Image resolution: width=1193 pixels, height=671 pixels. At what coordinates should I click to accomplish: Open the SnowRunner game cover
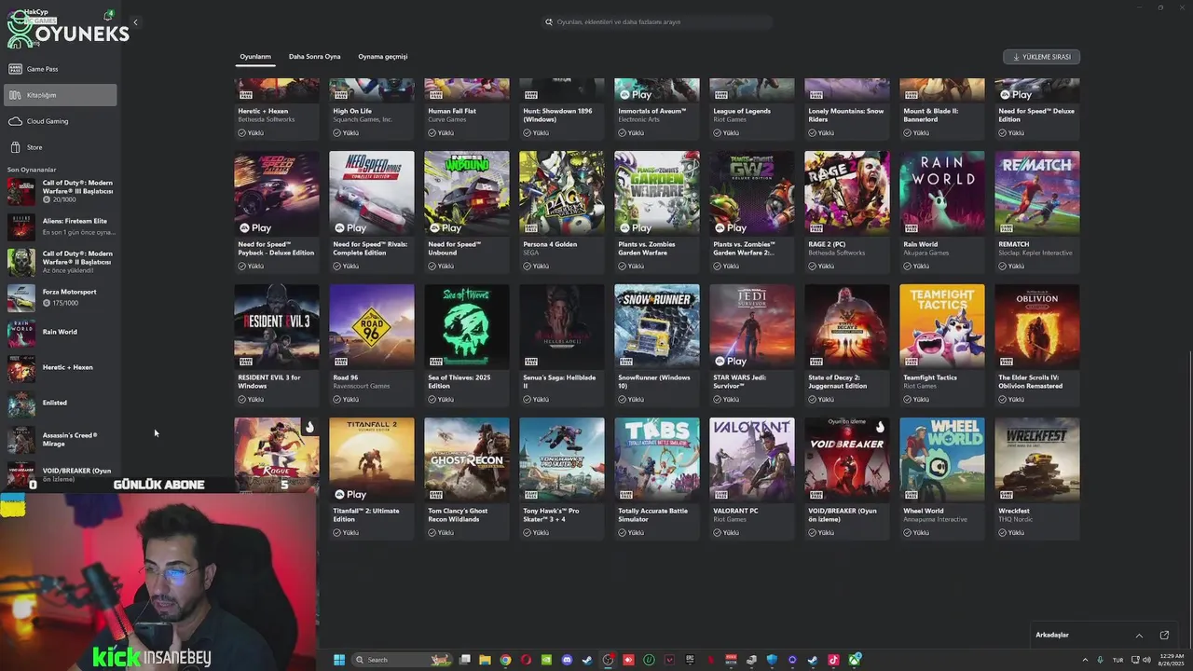pyautogui.click(x=657, y=326)
